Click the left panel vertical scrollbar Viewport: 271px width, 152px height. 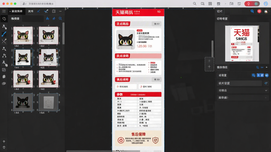pyautogui.click(x=64, y=33)
